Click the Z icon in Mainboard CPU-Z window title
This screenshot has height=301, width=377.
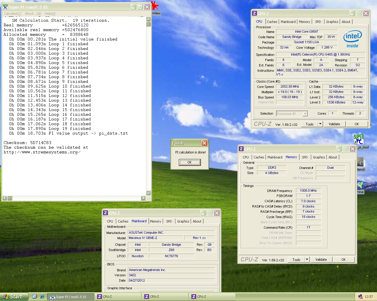[105, 213]
